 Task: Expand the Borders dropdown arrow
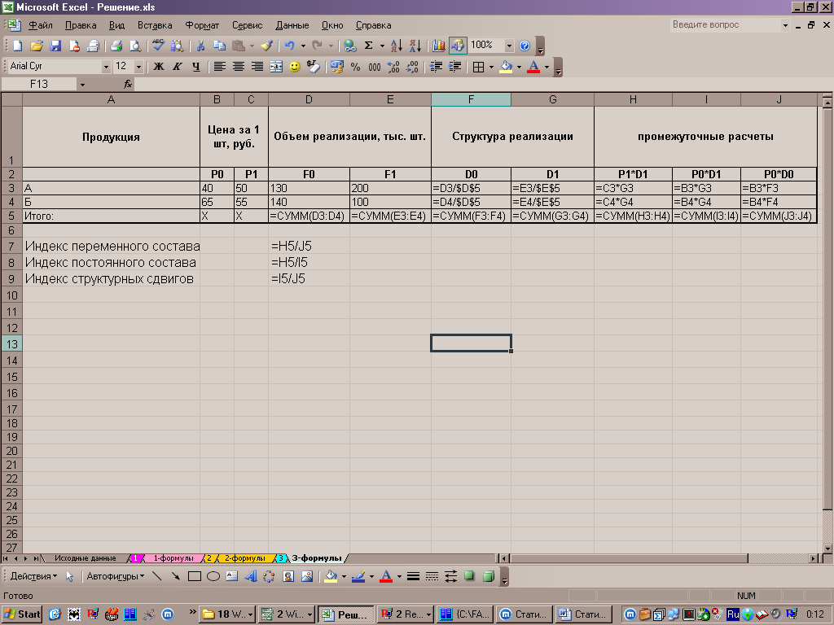[x=491, y=67]
